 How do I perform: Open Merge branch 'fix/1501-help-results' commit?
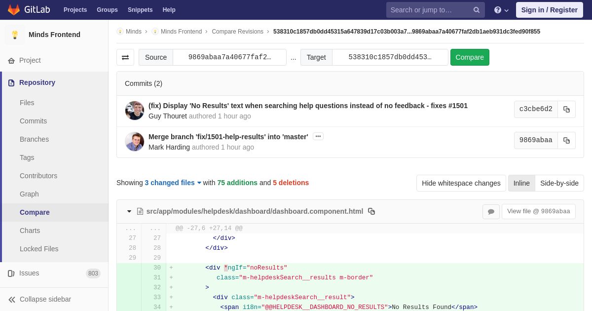coord(228,137)
